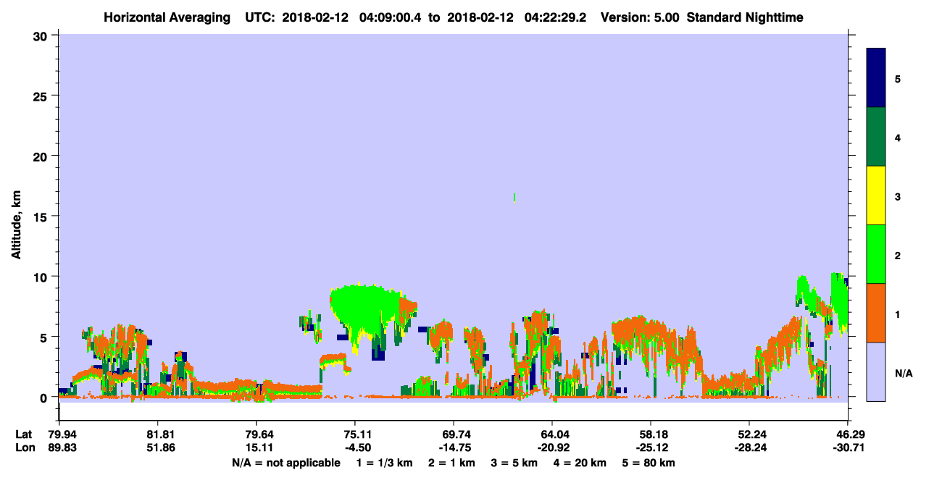The width and height of the screenshot is (942, 483).
Task: Click the lavender N/A colorbar segment
Action: coord(876,371)
